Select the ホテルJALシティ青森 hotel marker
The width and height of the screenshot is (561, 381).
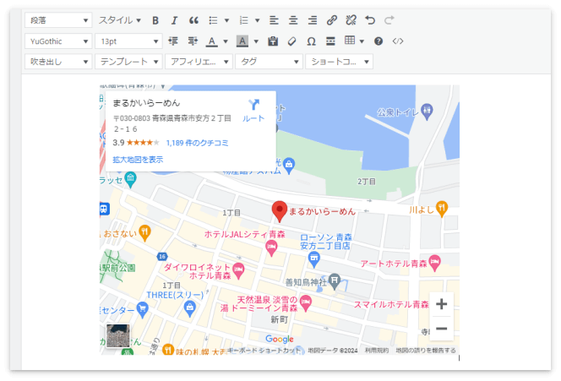(271, 248)
